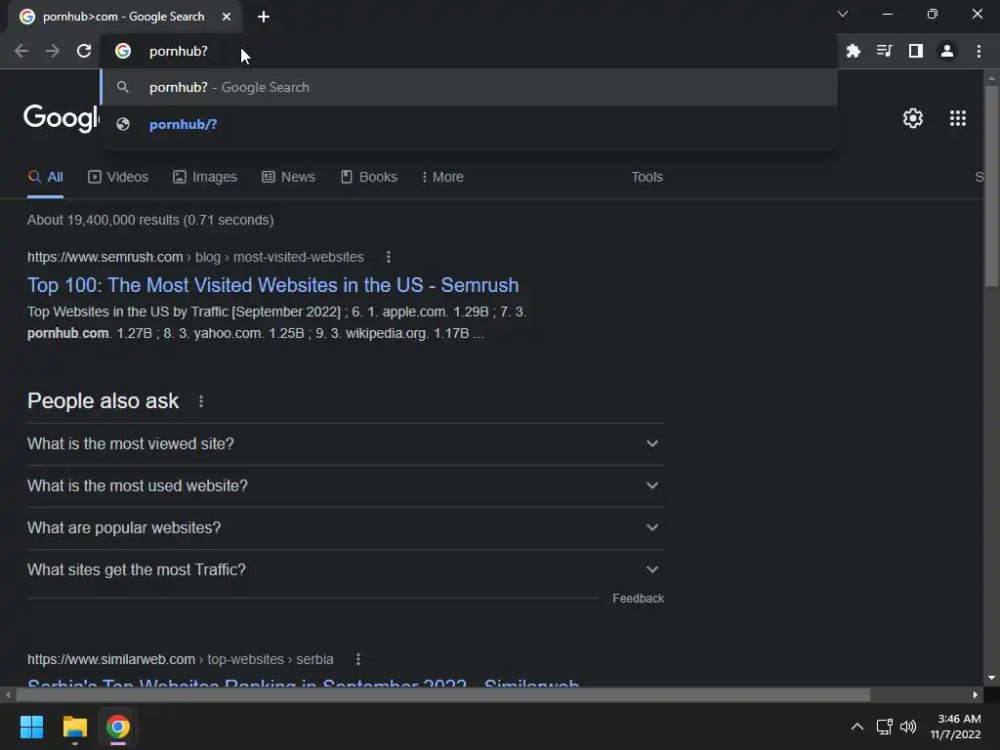Switch to the Books tab
The image size is (1000, 750).
pos(368,178)
